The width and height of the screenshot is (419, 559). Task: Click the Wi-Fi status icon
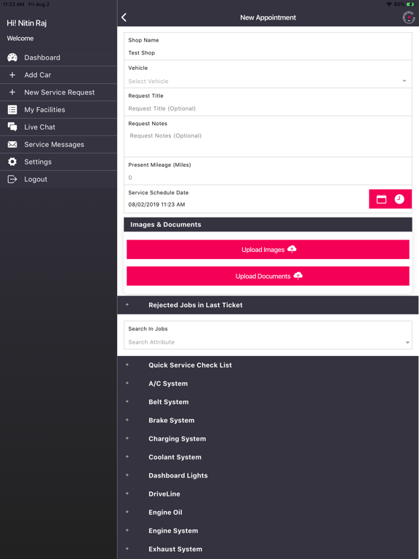tap(388, 4)
